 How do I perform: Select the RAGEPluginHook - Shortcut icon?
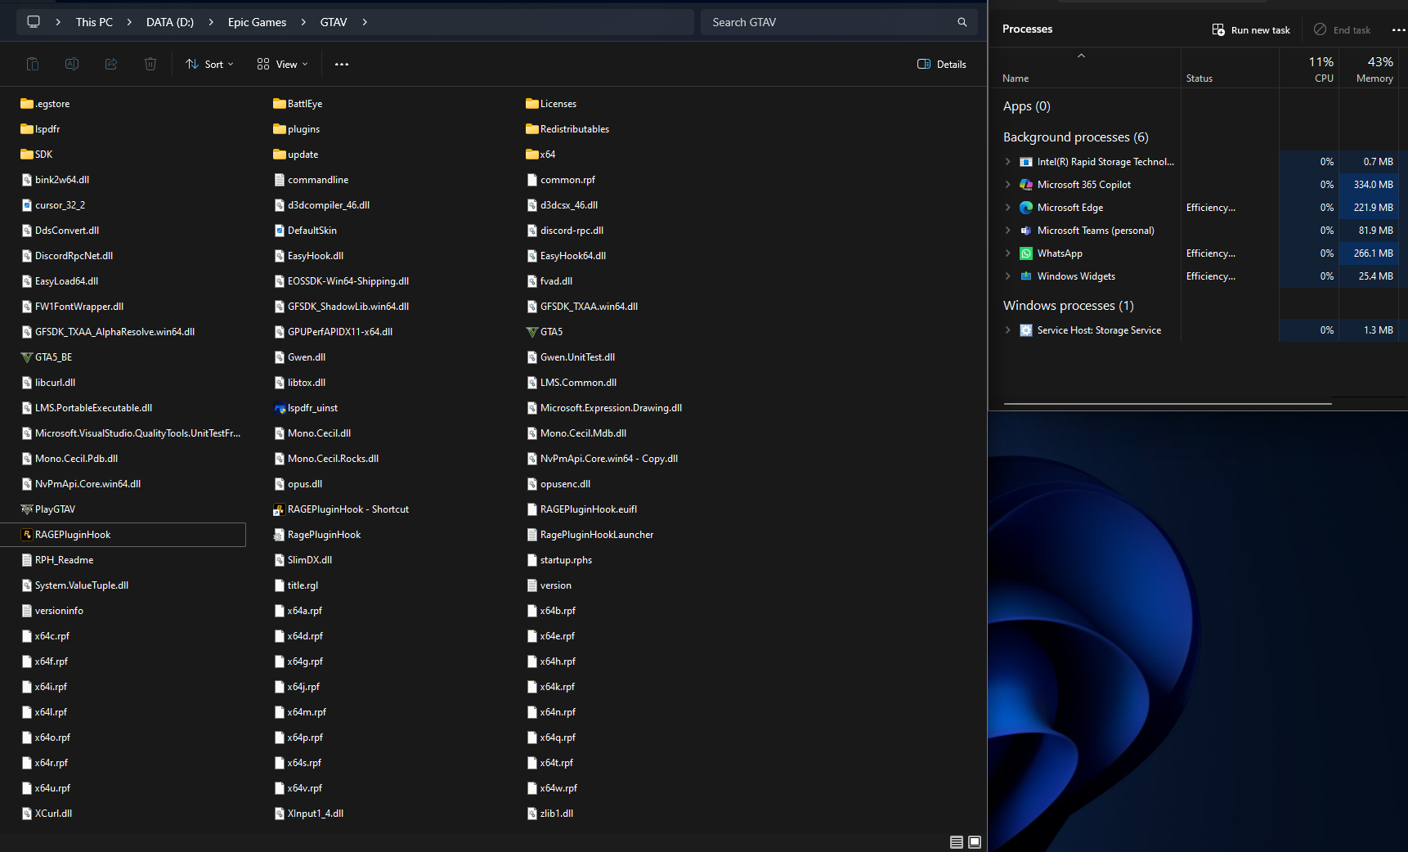click(280, 509)
